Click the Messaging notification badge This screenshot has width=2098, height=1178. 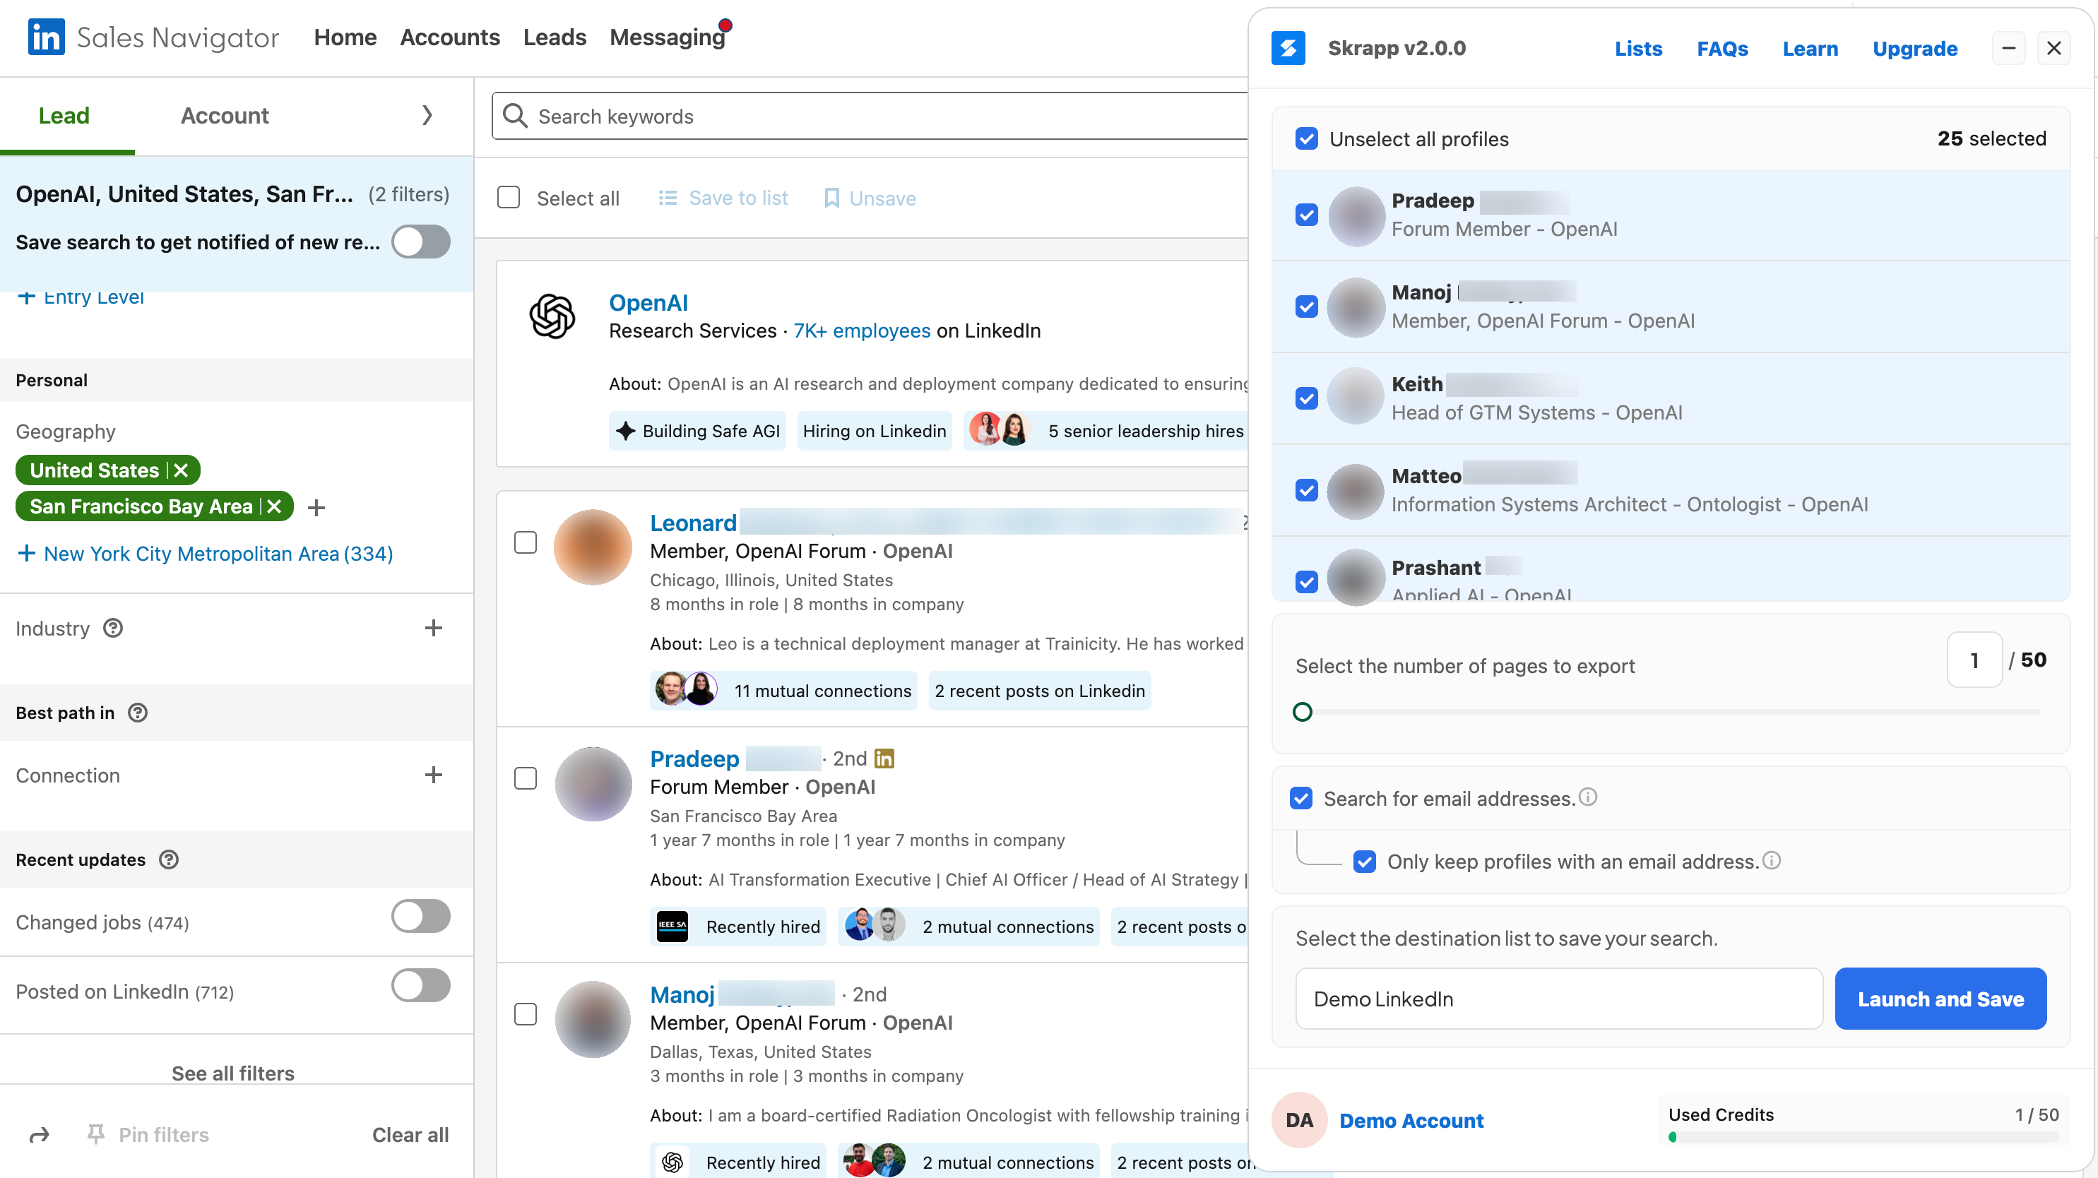point(725,25)
